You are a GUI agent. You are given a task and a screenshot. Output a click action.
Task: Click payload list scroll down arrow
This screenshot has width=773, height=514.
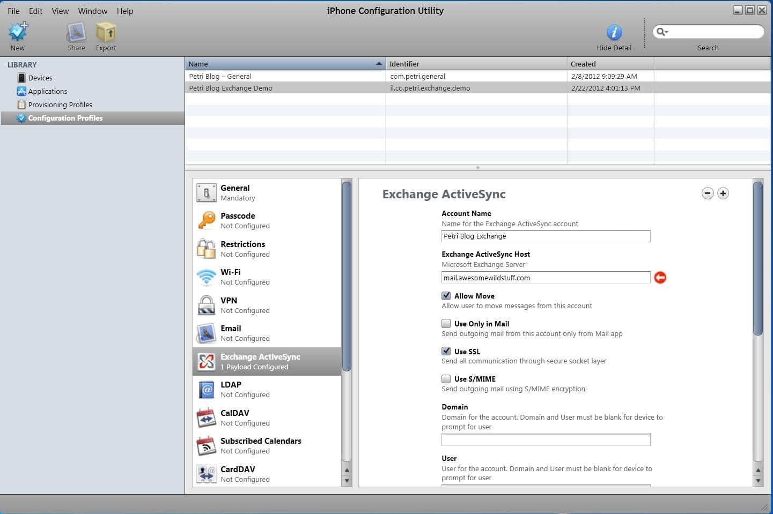click(x=347, y=481)
